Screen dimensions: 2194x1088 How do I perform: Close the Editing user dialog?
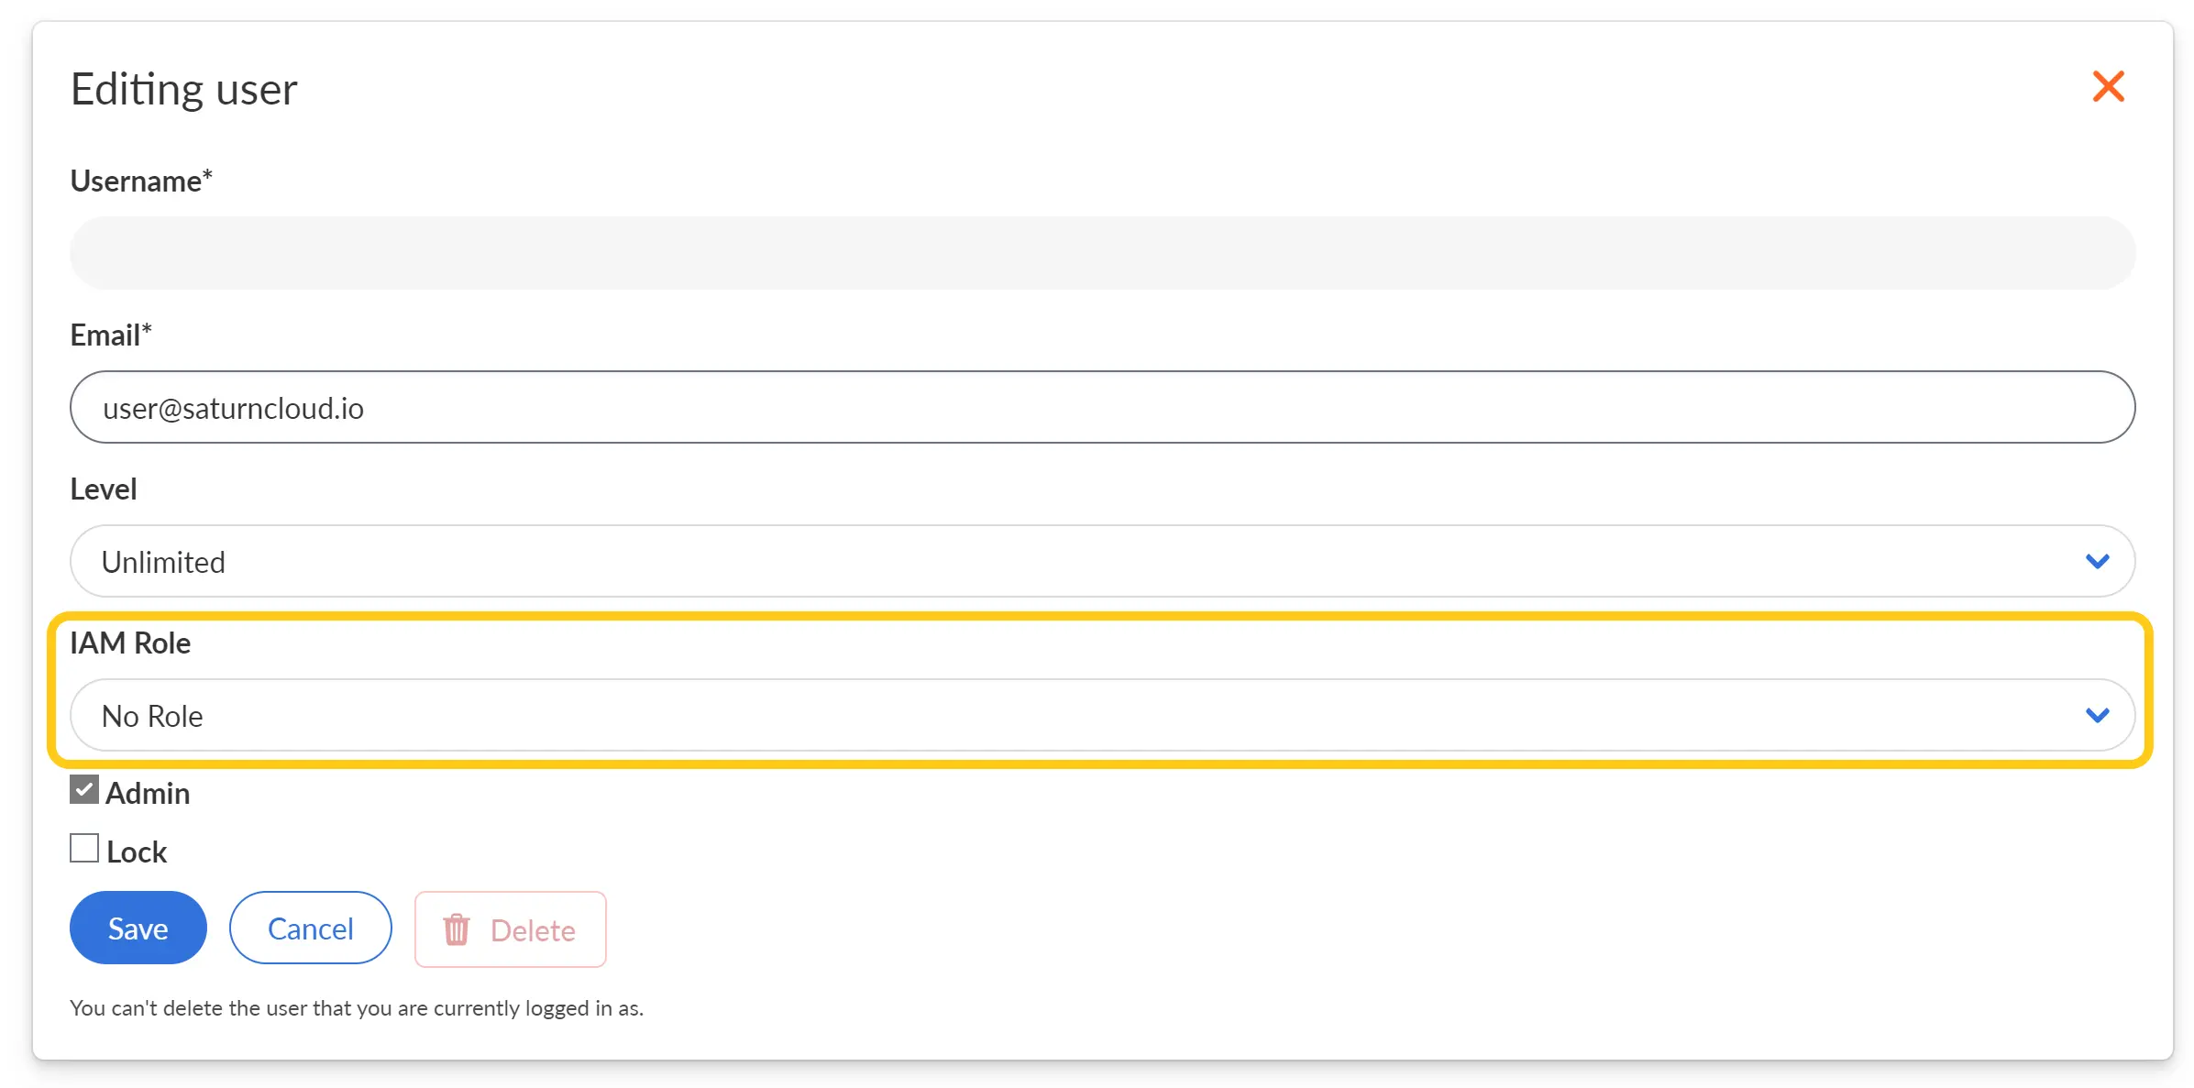(2107, 87)
